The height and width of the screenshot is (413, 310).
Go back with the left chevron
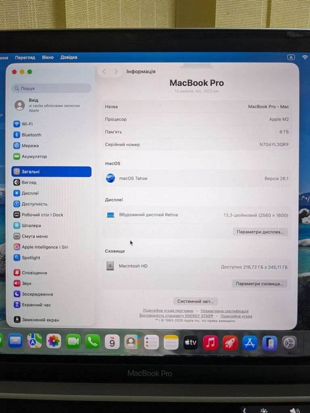(104, 71)
